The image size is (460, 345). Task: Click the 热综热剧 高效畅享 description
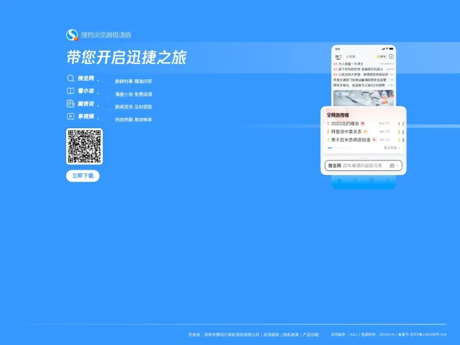(x=133, y=120)
